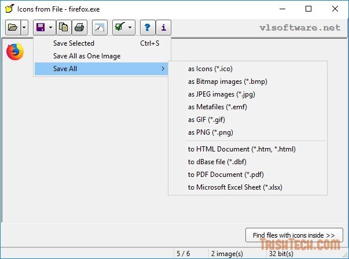349x259 pixels.
Task: Expand the checkmark selection dropdown arrow
Action: click(130, 28)
